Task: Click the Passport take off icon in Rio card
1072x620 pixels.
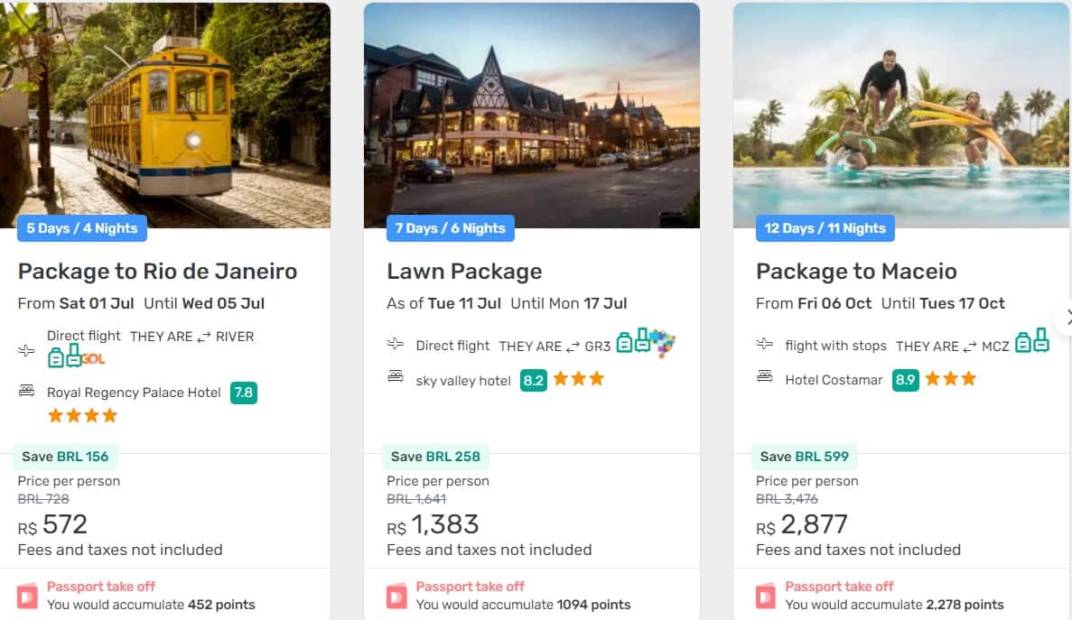Action: 28,596
